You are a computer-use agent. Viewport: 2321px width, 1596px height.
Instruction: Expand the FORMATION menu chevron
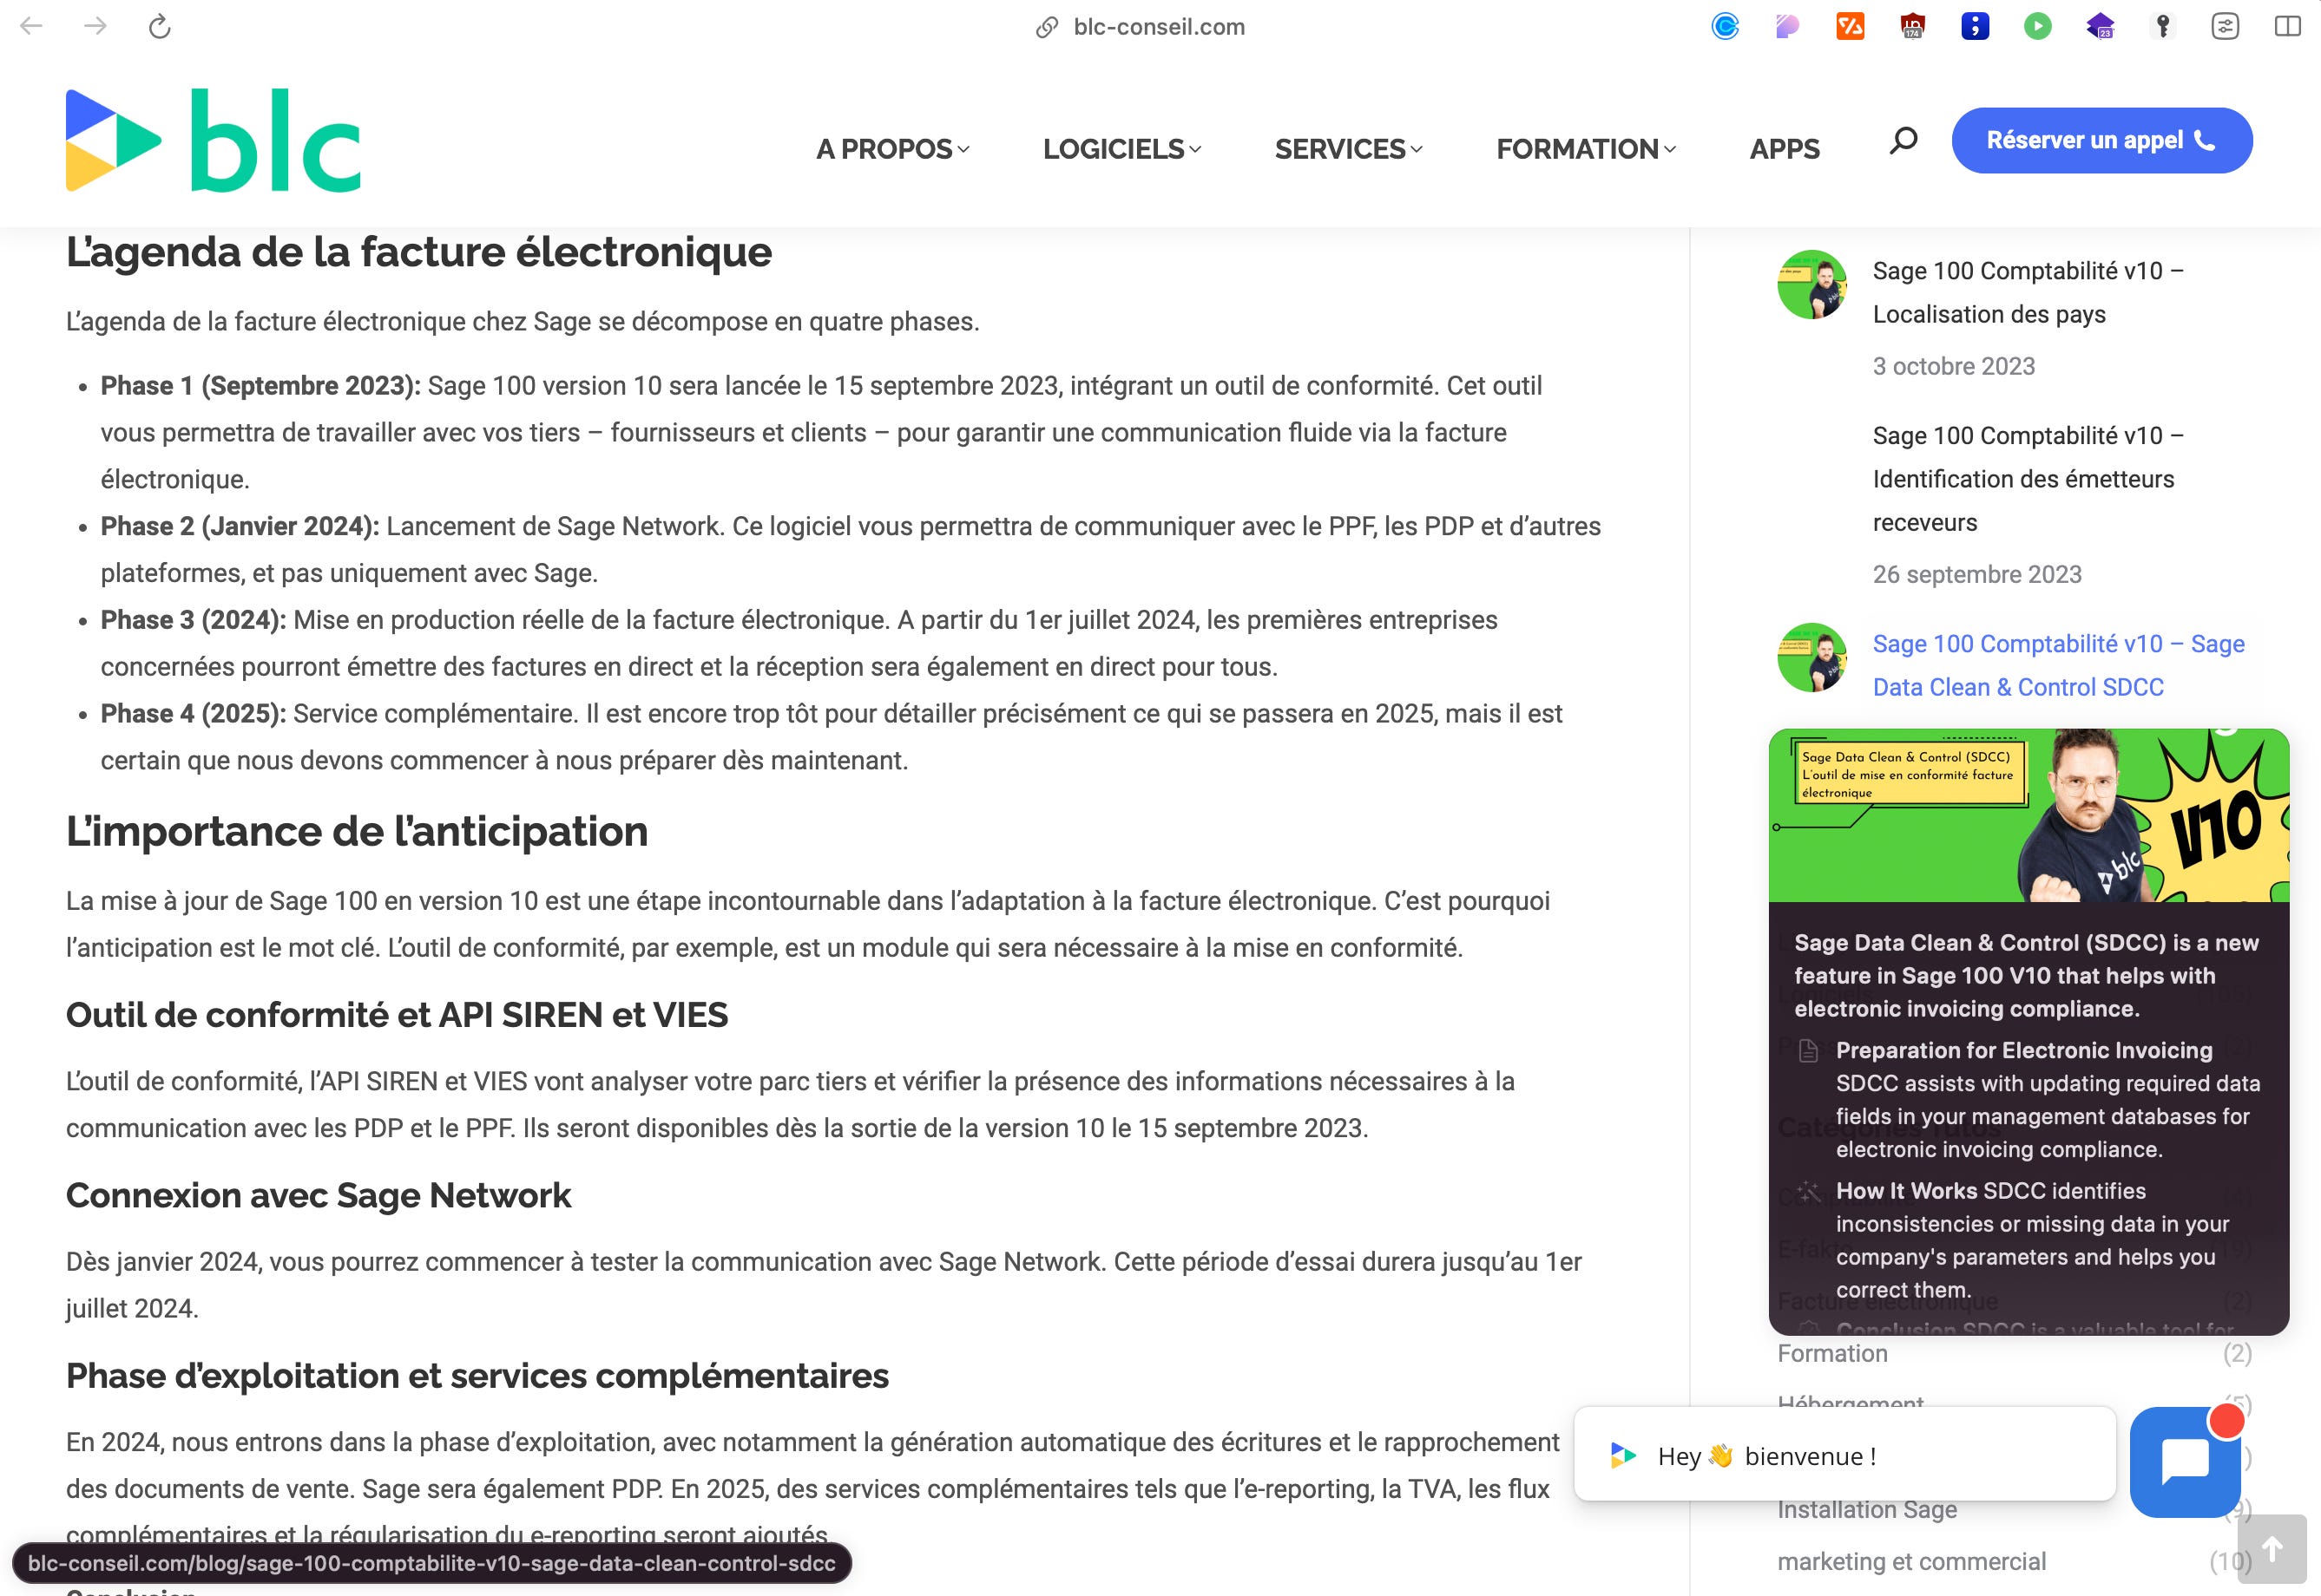(x=1669, y=149)
